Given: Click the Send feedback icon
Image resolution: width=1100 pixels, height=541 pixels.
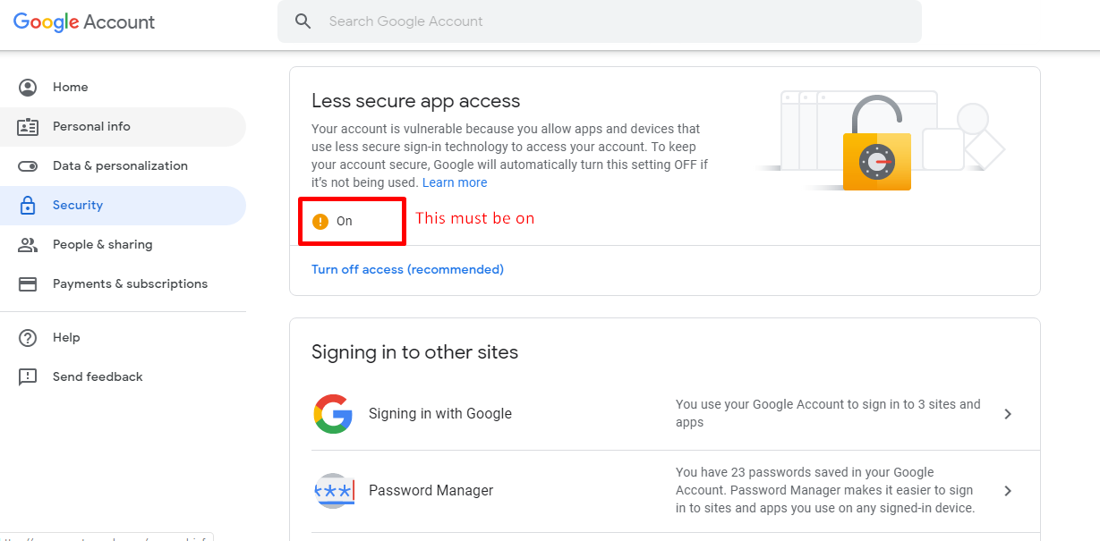Looking at the screenshot, I should click(28, 377).
